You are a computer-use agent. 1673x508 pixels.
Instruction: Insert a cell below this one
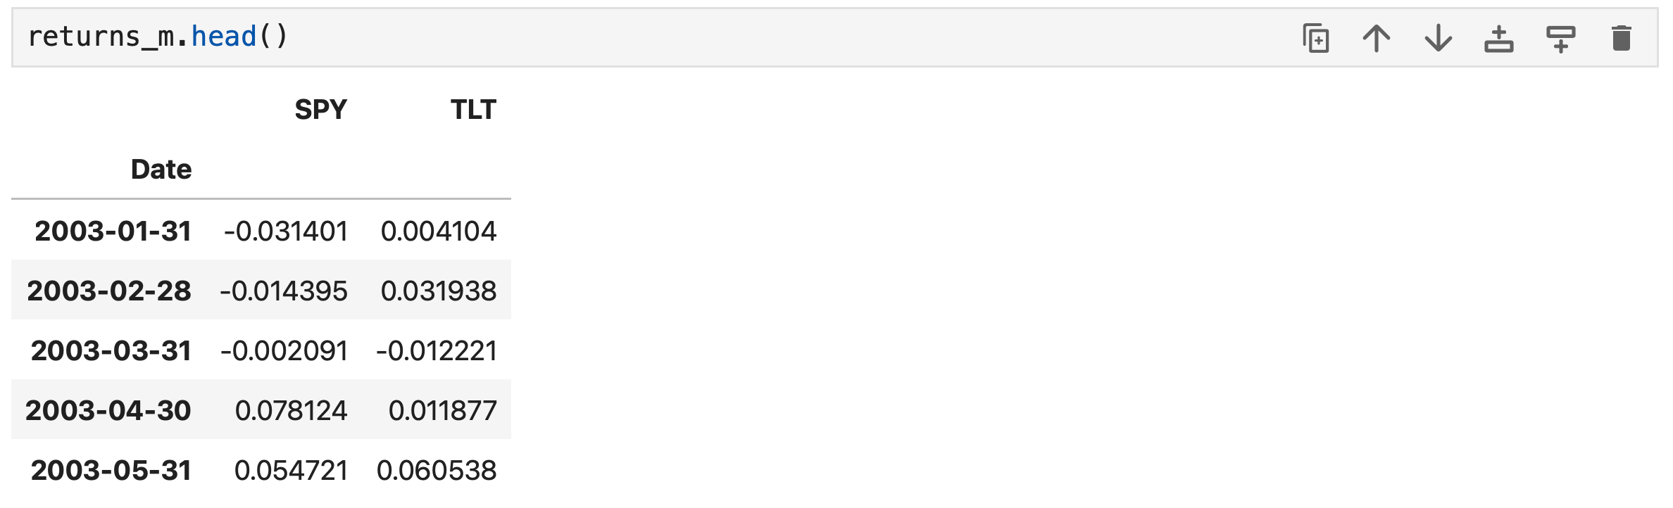[x=1560, y=38]
